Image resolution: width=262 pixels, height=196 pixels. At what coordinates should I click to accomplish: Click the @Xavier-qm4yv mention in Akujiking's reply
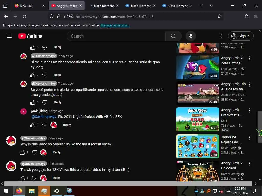[44, 117]
